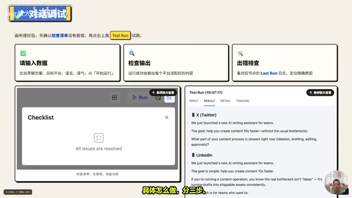Click the tools icon on 出错排查 card
The image size is (352, 198).
[240, 53]
